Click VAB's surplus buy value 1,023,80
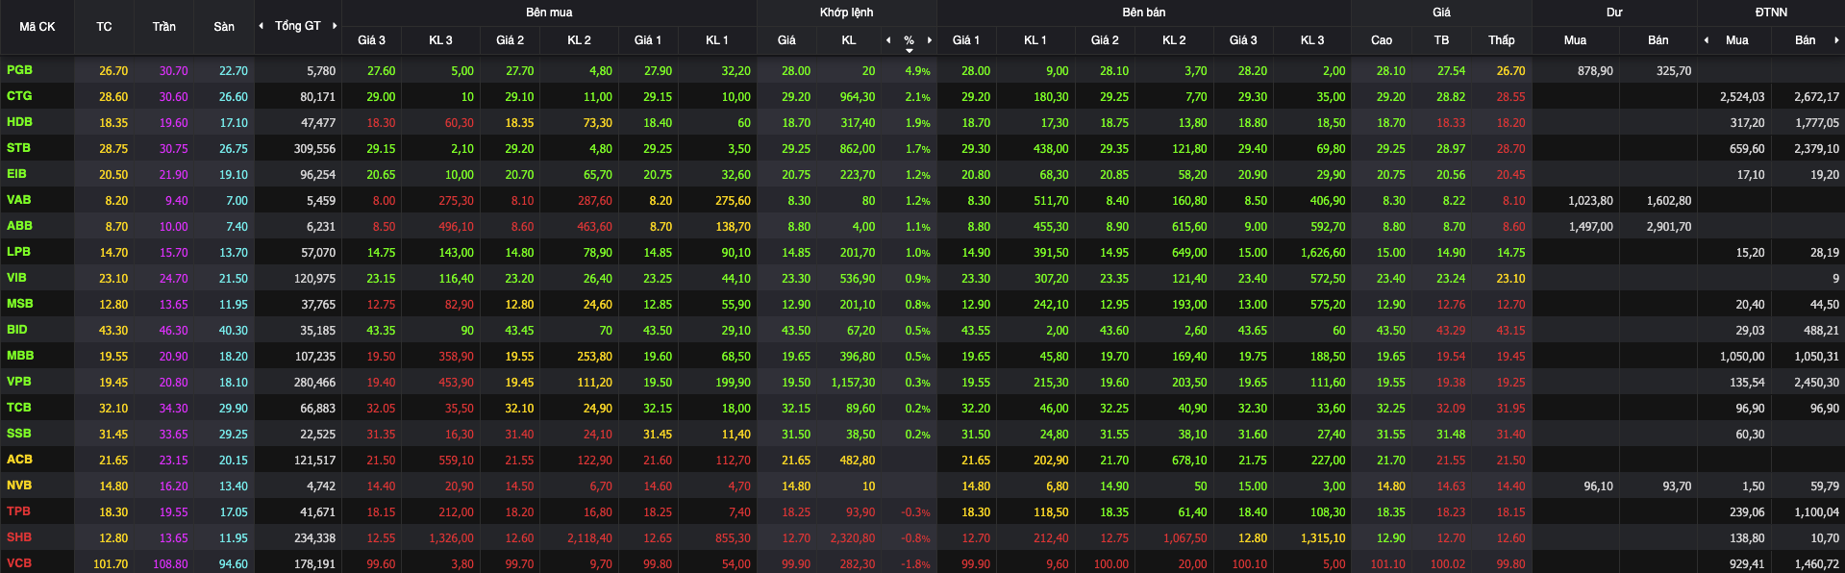This screenshot has width=1845, height=573. pyautogui.click(x=1590, y=201)
